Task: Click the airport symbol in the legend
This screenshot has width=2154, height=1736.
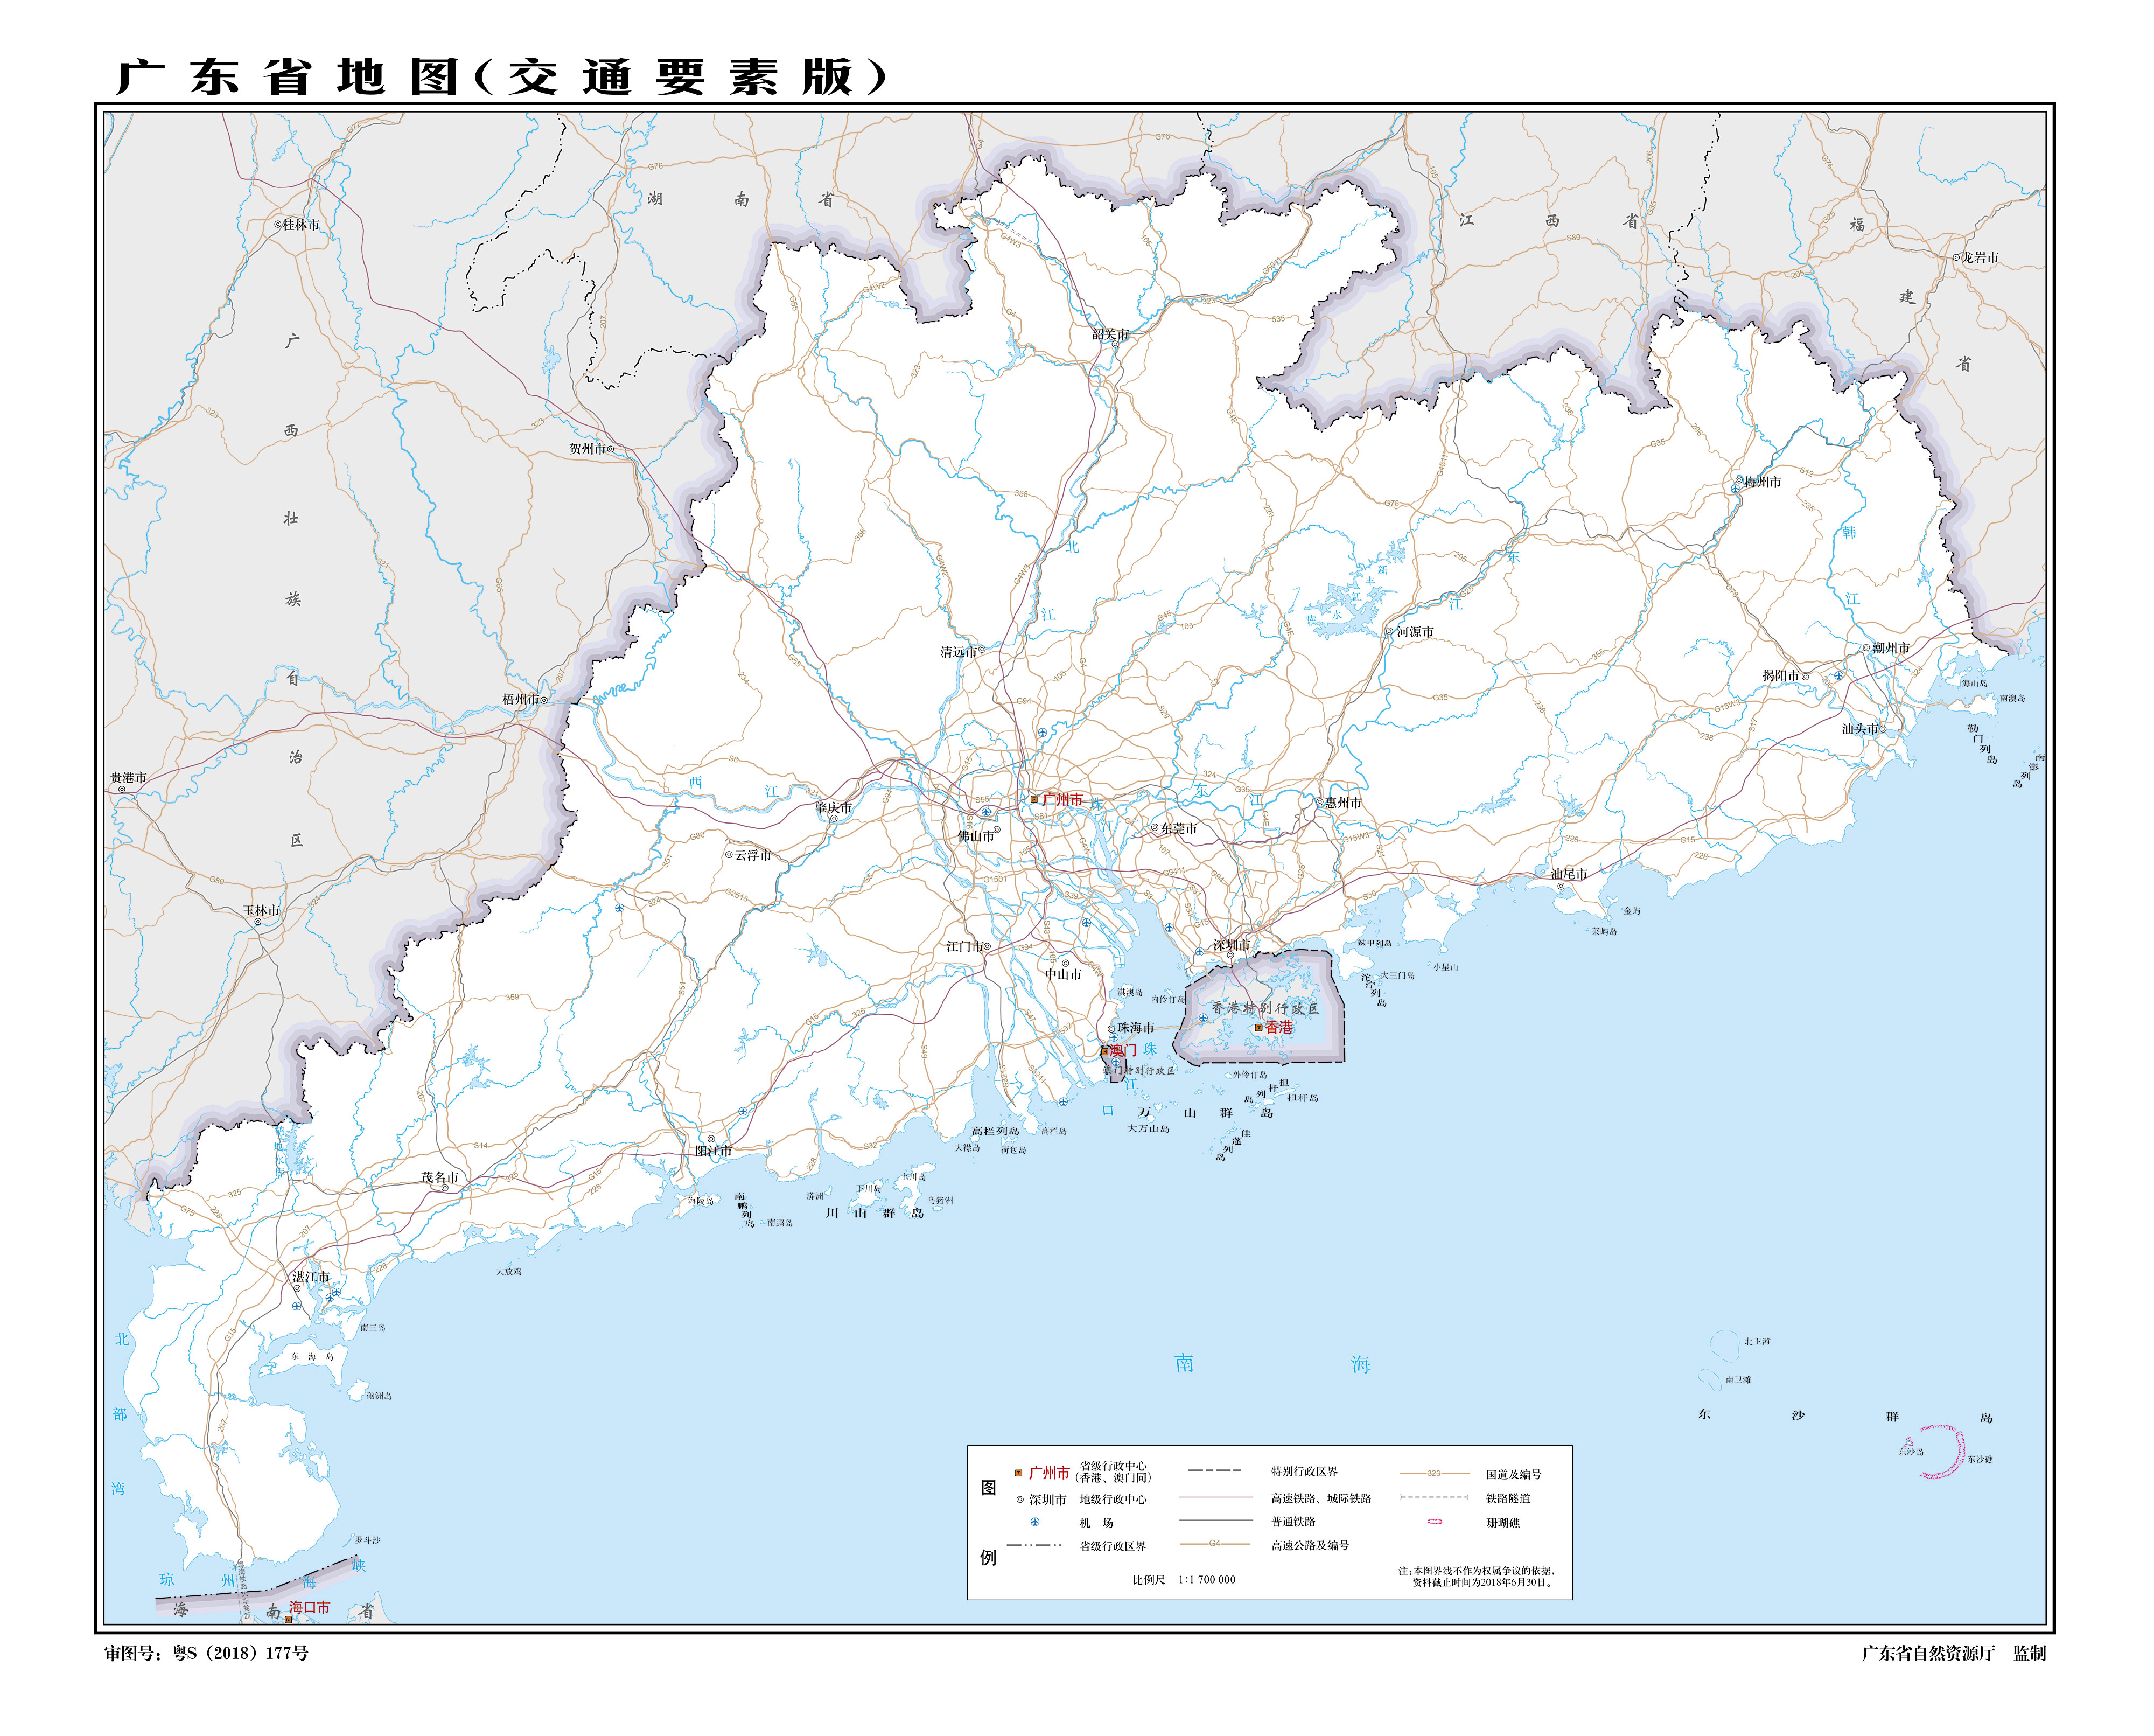Action: [1034, 1522]
